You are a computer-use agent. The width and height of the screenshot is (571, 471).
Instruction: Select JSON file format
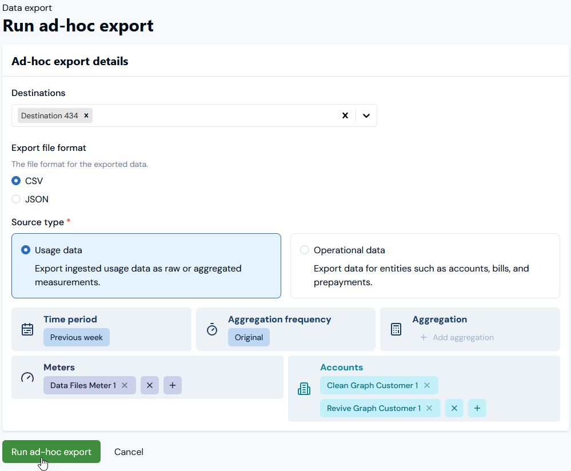tap(16, 199)
